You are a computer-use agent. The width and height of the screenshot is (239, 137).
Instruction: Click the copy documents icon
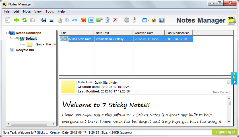tap(67, 20)
